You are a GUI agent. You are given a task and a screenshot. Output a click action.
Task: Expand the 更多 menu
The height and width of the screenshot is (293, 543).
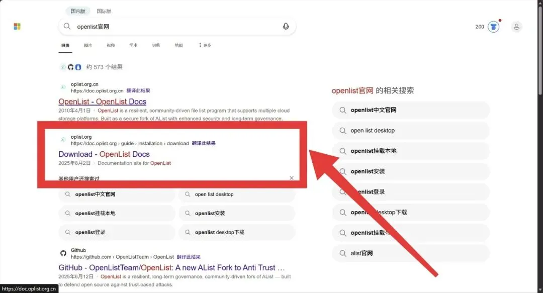[x=205, y=45]
